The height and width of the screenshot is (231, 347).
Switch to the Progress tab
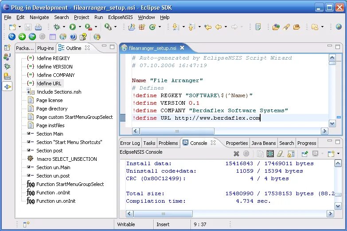pos(307,143)
